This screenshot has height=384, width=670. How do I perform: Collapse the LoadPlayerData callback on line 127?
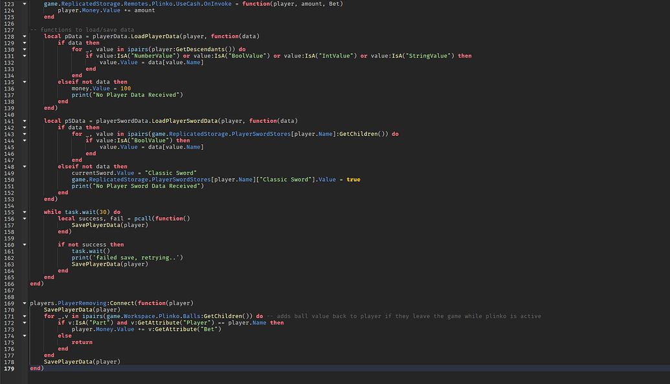[x=23, y=36]
